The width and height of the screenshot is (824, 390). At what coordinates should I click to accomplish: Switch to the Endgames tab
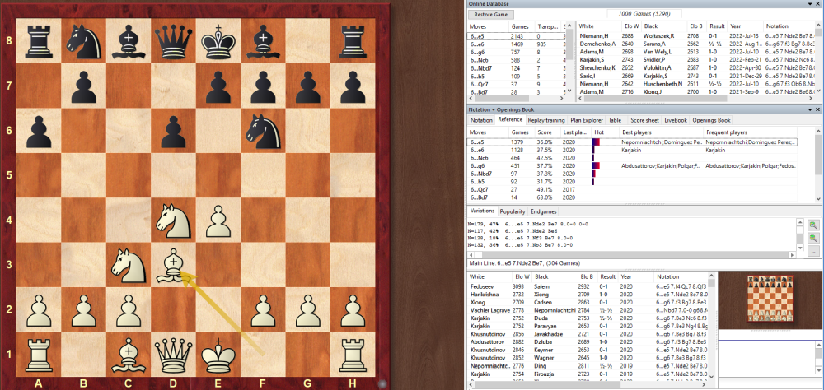pyautogui.click(x=543, y=211)
